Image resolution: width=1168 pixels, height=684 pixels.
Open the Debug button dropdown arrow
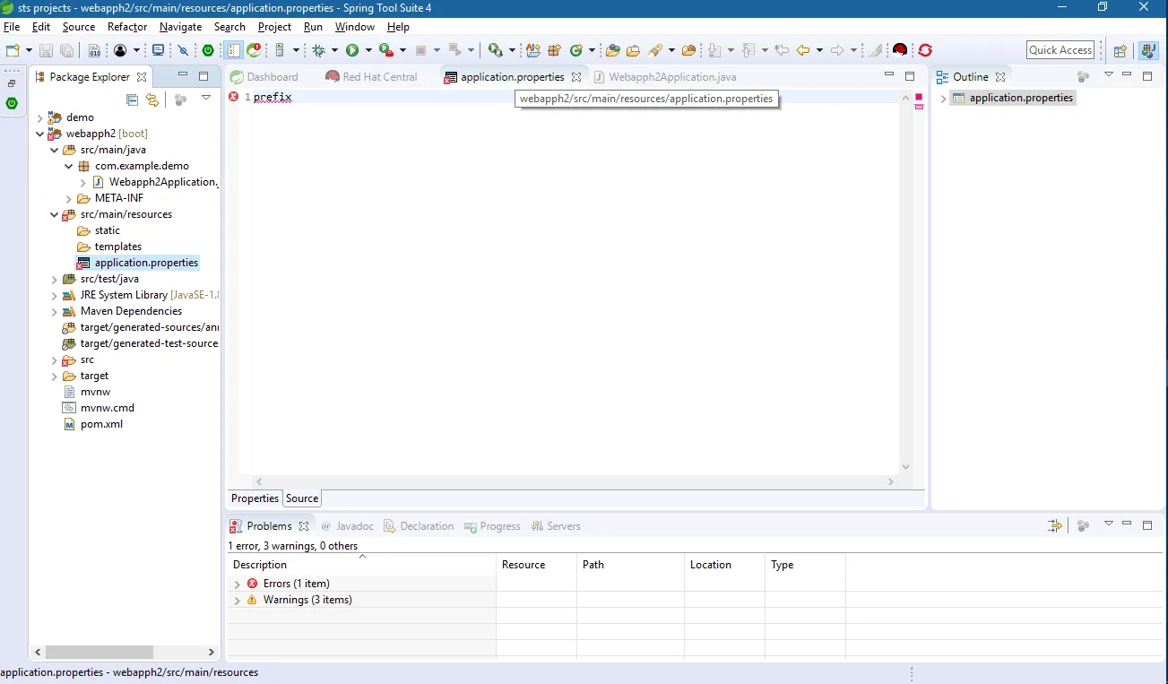[x=334, y=50]
